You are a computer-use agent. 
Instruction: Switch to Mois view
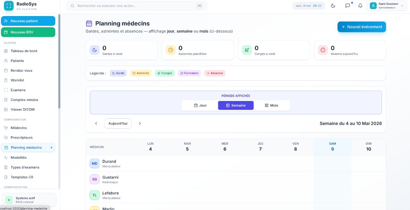[x=271, y=105]
